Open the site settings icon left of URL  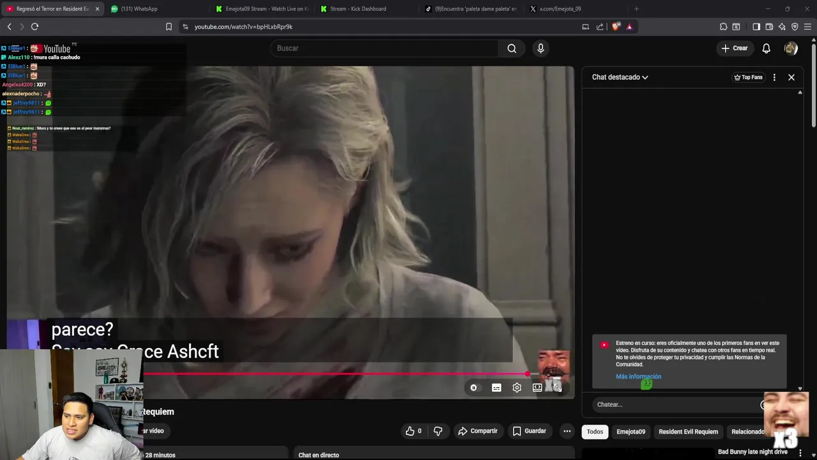[x=185, y=27]
